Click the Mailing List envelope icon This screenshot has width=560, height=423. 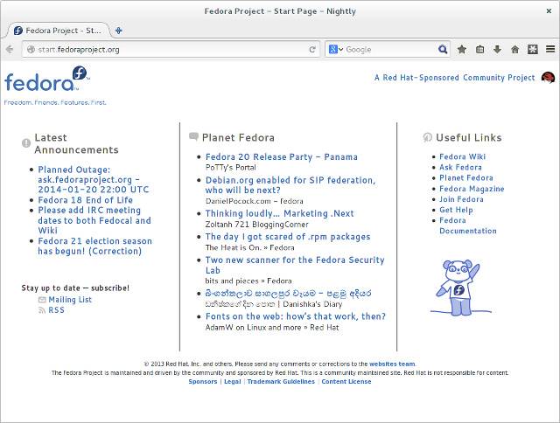(x=42, y=300)
